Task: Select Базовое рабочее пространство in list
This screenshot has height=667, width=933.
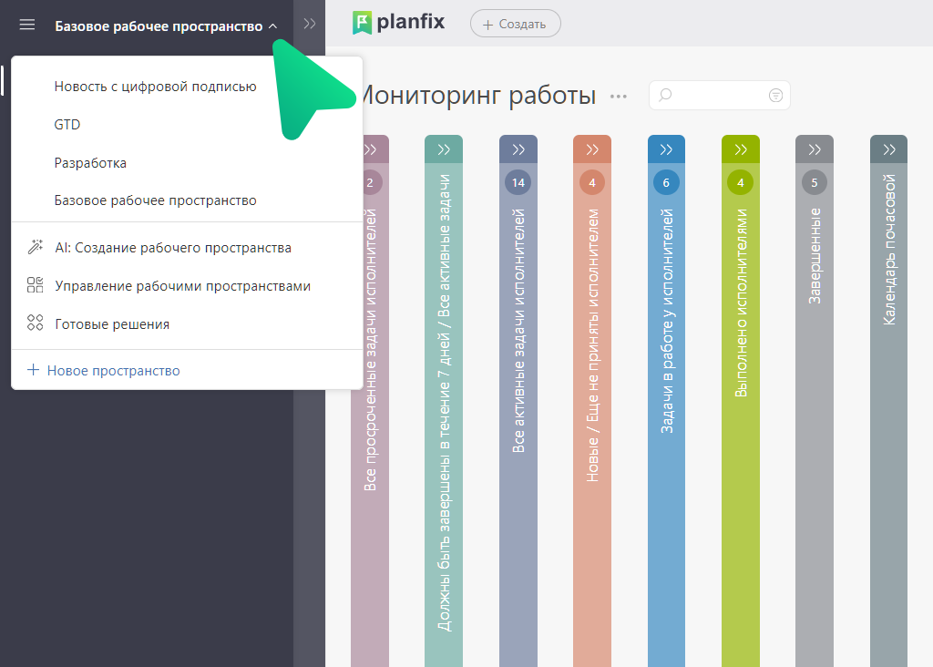Action: [x=155, y=200]
